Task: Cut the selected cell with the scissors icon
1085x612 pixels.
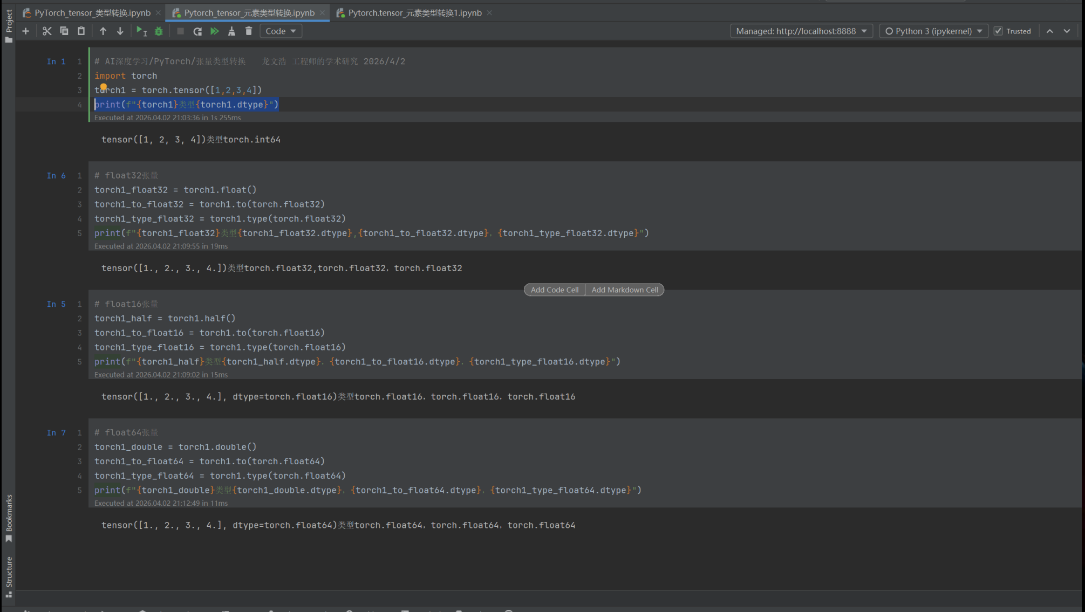Action: tap(47, 31)
